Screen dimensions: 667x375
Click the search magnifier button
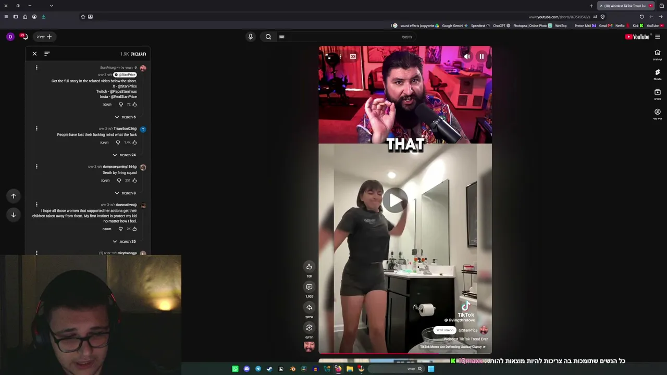click(268, 36)
